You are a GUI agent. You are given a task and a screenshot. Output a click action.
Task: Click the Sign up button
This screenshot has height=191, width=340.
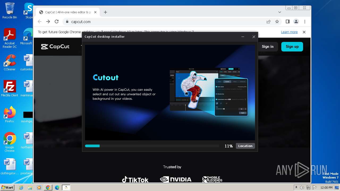[x=292, y=47]
